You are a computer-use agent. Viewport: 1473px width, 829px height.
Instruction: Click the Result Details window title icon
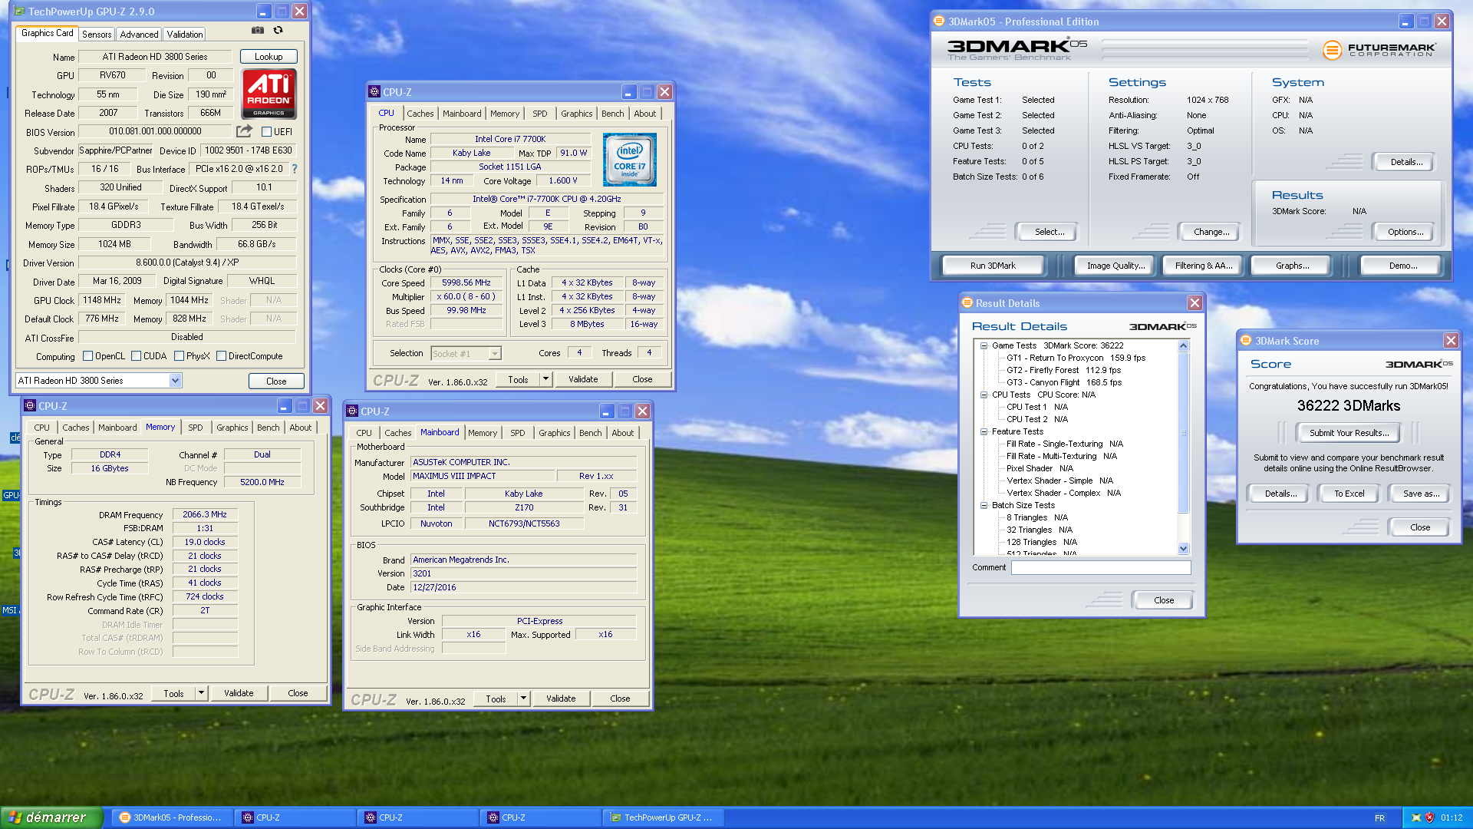(x=967, y=303)
